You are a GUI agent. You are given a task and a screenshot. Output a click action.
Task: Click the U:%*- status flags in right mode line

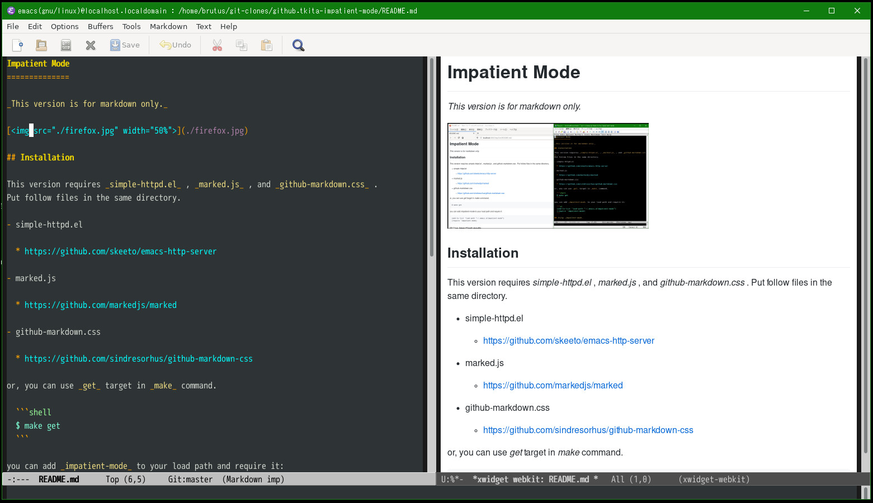[x=452, y=480]
